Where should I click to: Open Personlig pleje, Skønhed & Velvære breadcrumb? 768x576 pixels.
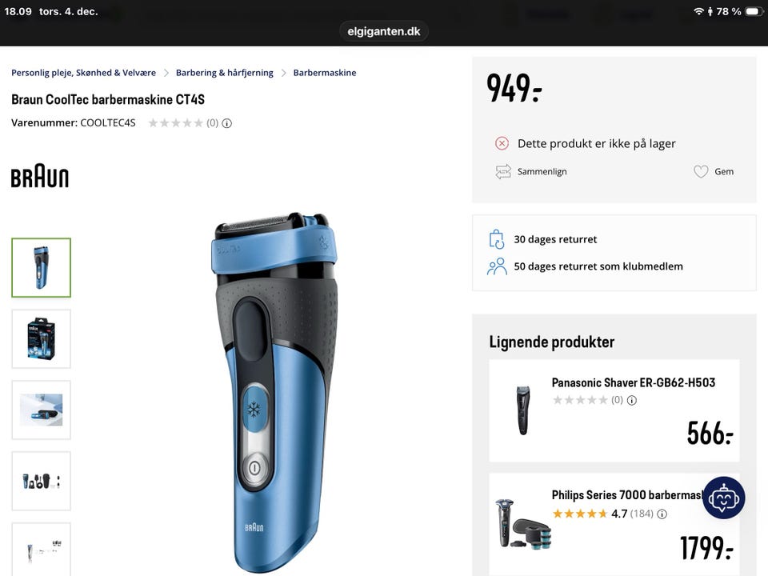(83, 73)
